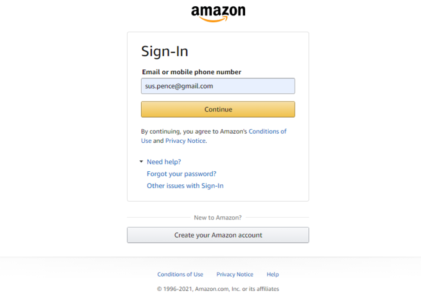Click the Sign-In heading

pyautogui.click(x=165, y=51)
